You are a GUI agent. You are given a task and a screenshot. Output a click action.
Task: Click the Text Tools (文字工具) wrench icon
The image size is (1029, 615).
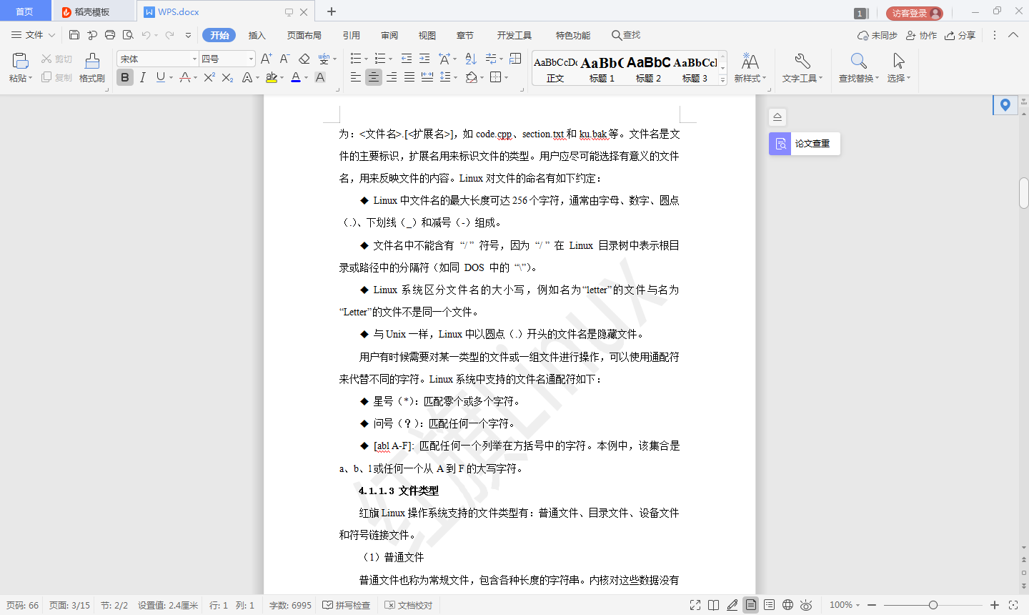(x=802, y=61)
